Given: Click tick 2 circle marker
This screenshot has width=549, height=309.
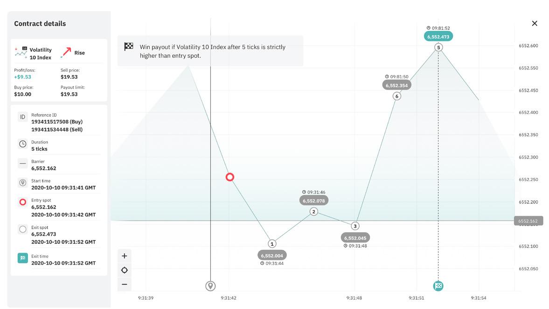Looking at the screenshot, I should [x=314, y=212].
